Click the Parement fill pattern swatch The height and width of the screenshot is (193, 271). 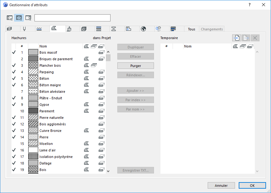[33, 111]
